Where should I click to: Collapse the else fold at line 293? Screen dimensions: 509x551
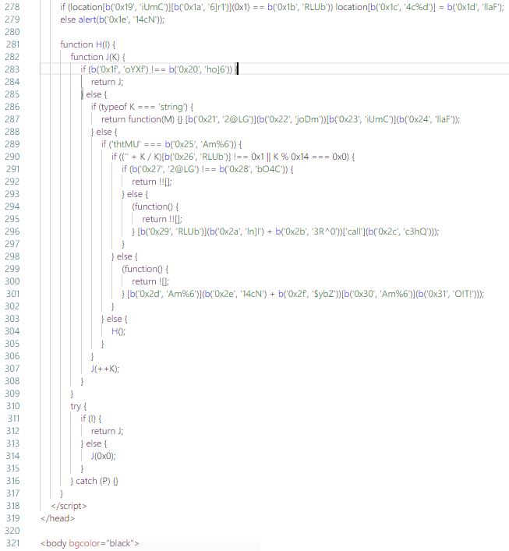point(32,194)
